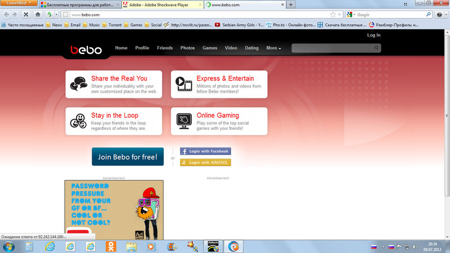The width and height of the screenshot is (450, 253).
Task: Open the Share the Real You heading
Action: click(119, 78)
